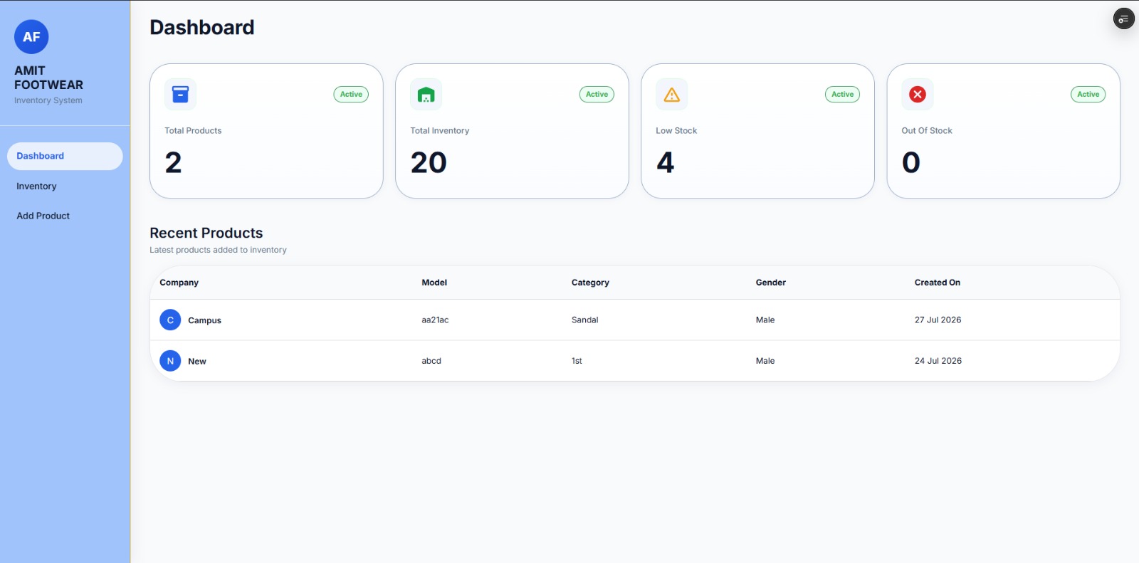The width and height of the screenshot is (1139, 563).
Task: Click the Recent Products heading
Action: point(206,233)
